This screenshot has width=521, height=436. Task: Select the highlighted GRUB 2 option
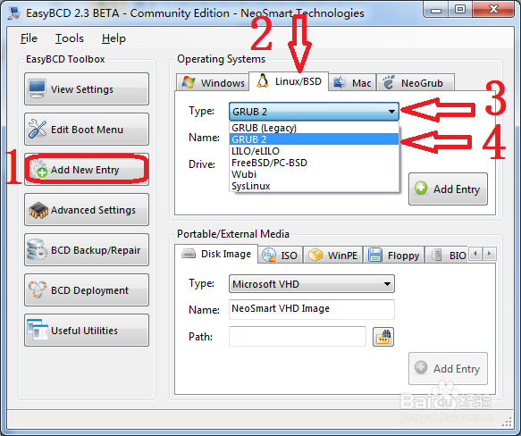[x=314, y=139]
